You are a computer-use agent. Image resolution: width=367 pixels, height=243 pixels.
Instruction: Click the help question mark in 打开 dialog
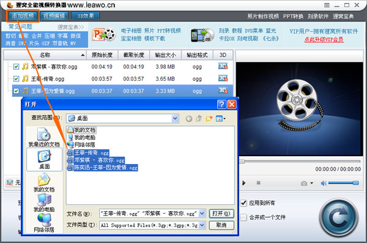(x=221, y=104)
